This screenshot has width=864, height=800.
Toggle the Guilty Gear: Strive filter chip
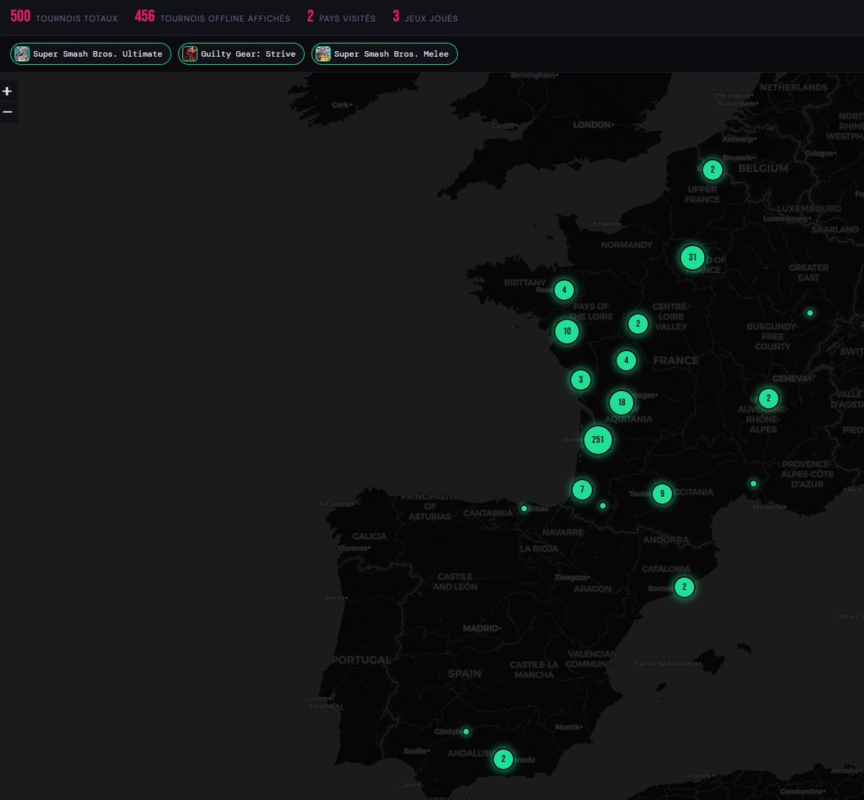(x=241, y=54)
